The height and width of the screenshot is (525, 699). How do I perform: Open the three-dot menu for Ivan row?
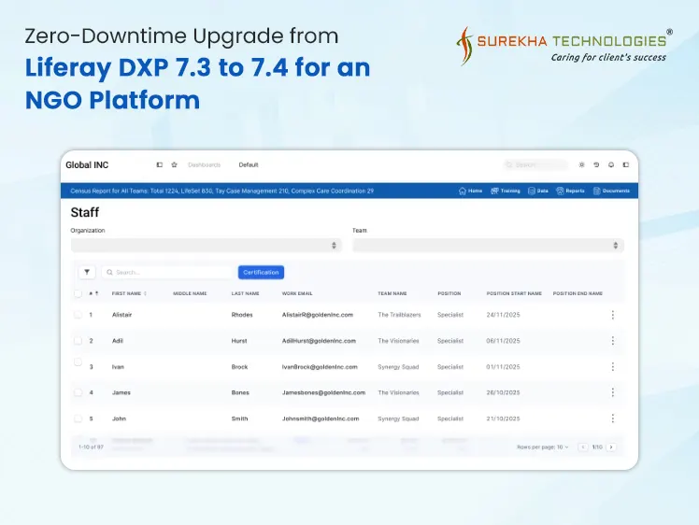click(x=613, y=367)
